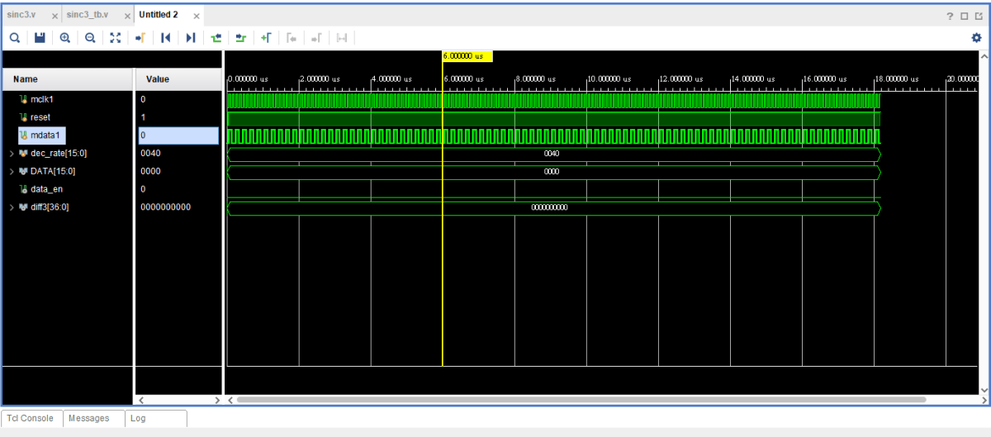991x437 pixels.
Task: Expand dec_rate[15:0] bus
Action: [x=12, y=153]
